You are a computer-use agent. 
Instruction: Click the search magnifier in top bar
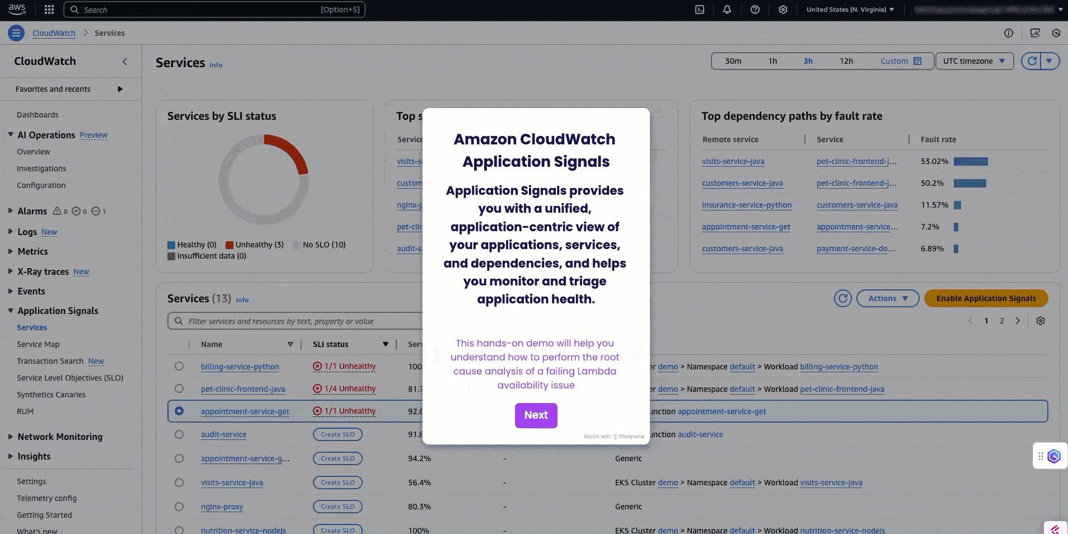[x=74, y=10]
